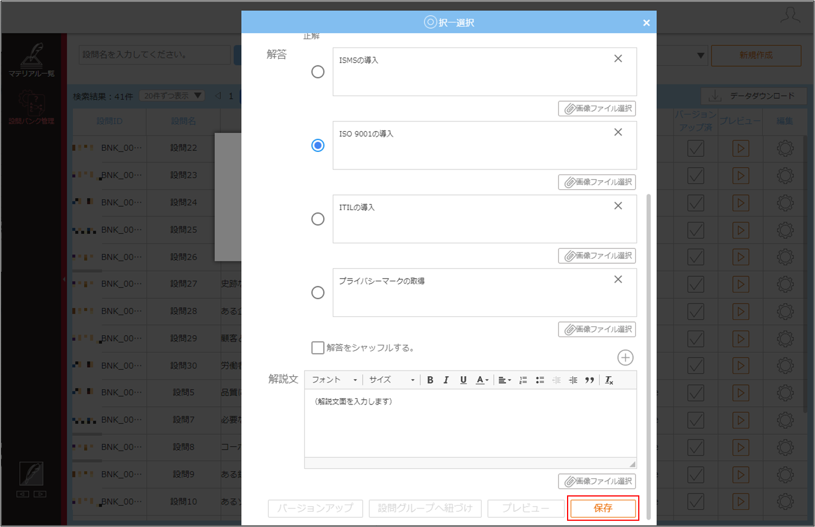Play preview for 設問10 row
This screenshot has height=527, width=815.
pyautogui.click(x=740, y=502)
